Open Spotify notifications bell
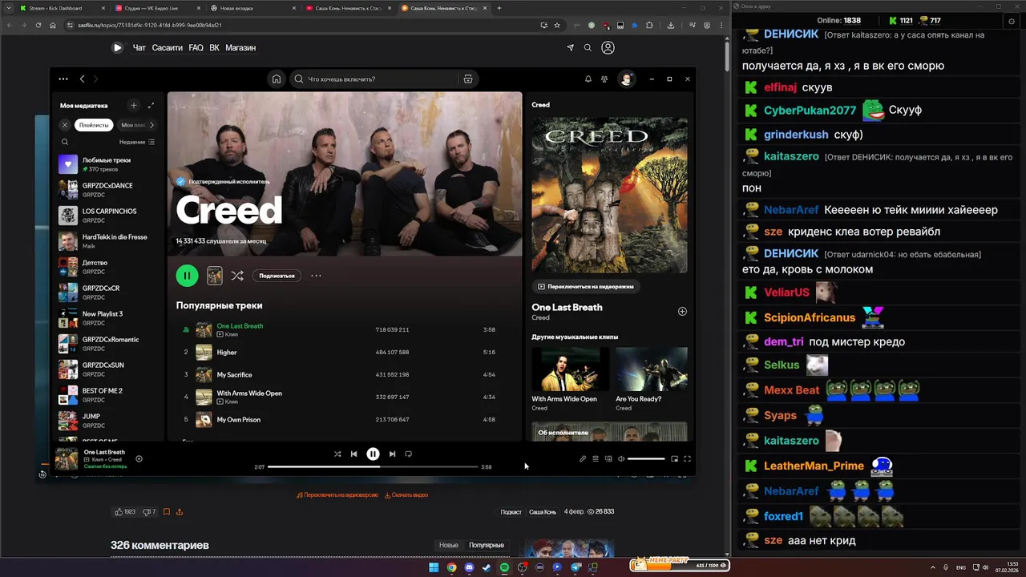The image size is (1026, 577). click(x=588, y=79)
